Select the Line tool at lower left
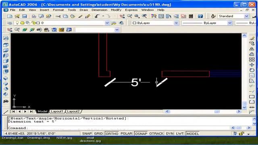This screenshot has width=258, height=145. click(6, 112)
